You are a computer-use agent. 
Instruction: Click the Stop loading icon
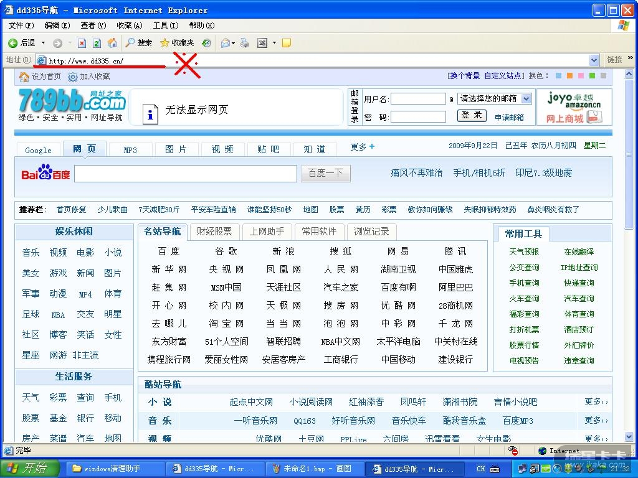(82, 43)
